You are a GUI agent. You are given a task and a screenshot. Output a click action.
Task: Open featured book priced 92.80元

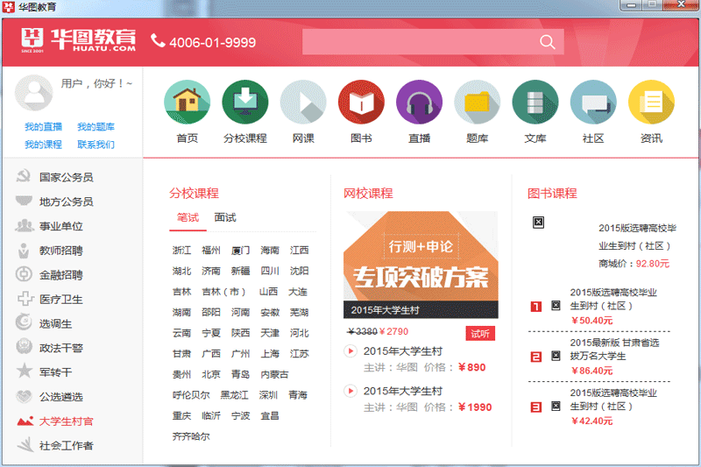tap(637, 246)
